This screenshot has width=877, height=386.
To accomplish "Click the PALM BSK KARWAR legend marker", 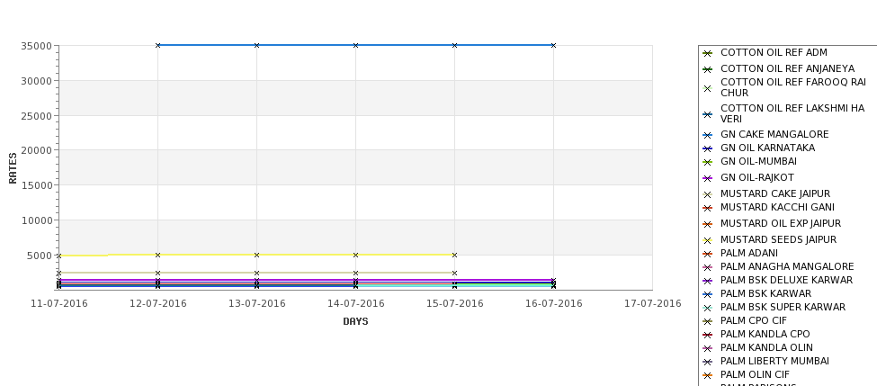I will [707, 294].
